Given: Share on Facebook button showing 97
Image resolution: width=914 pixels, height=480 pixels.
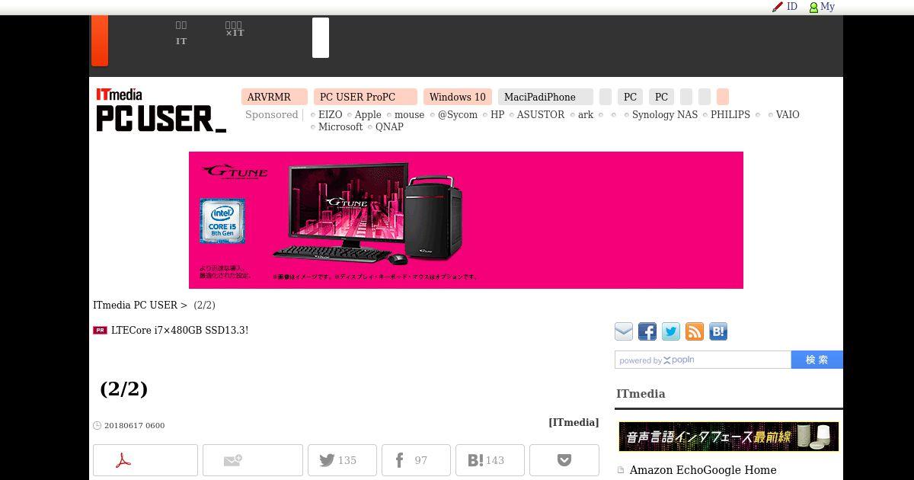Looking at the screenshot, I should coord(416,460).
